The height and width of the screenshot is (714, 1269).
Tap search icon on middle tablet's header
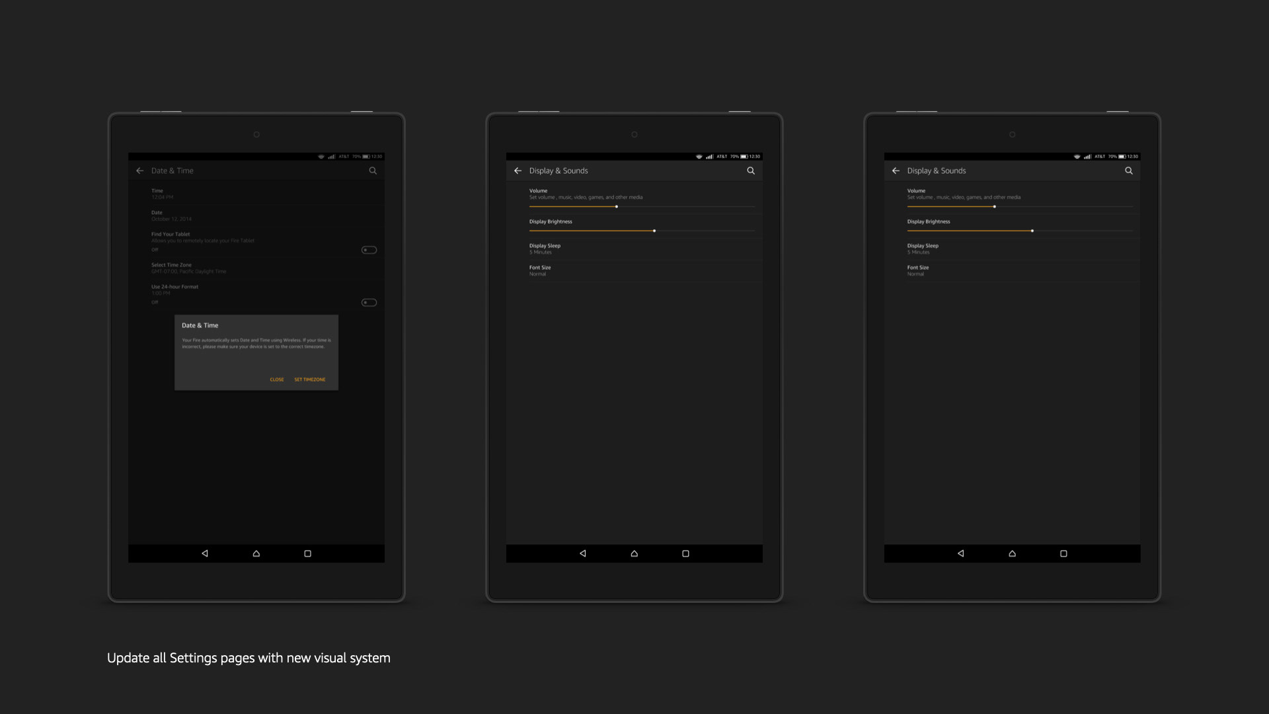(x=751, y=171)
